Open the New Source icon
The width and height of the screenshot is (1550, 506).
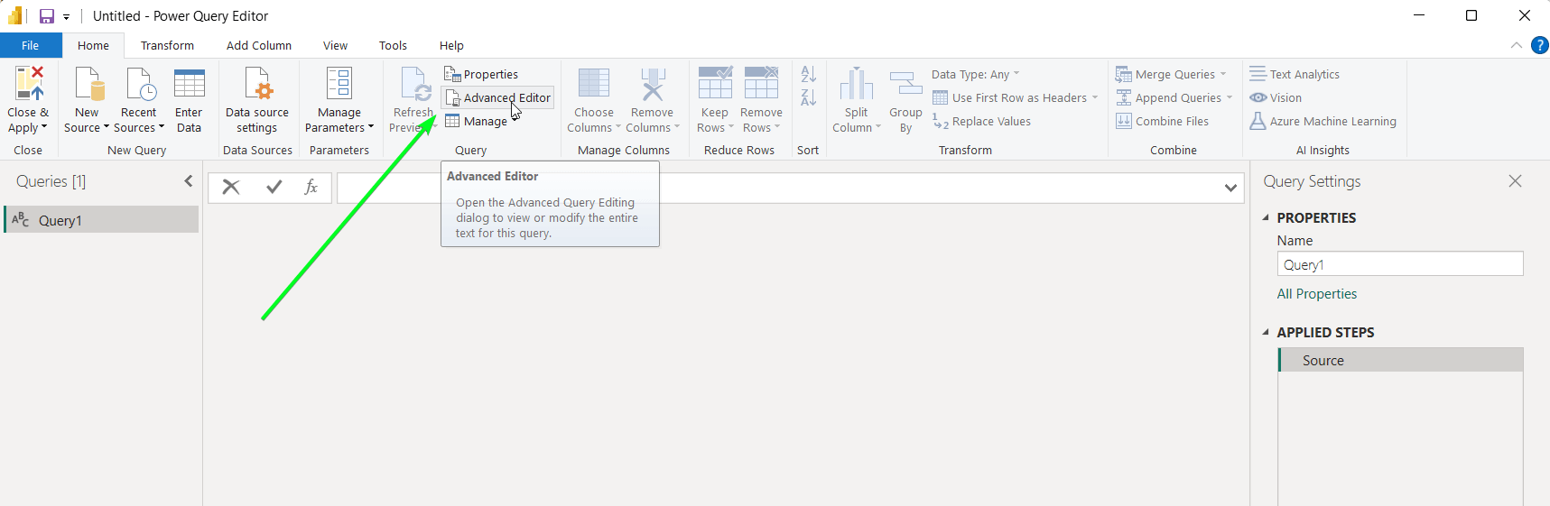(88, 83)
